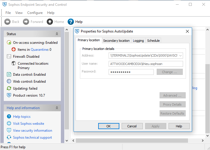Viewport: 210px width, 150px height.
Task: Click the partially hidden 'log' link
Action: click(x=195, y=88)
